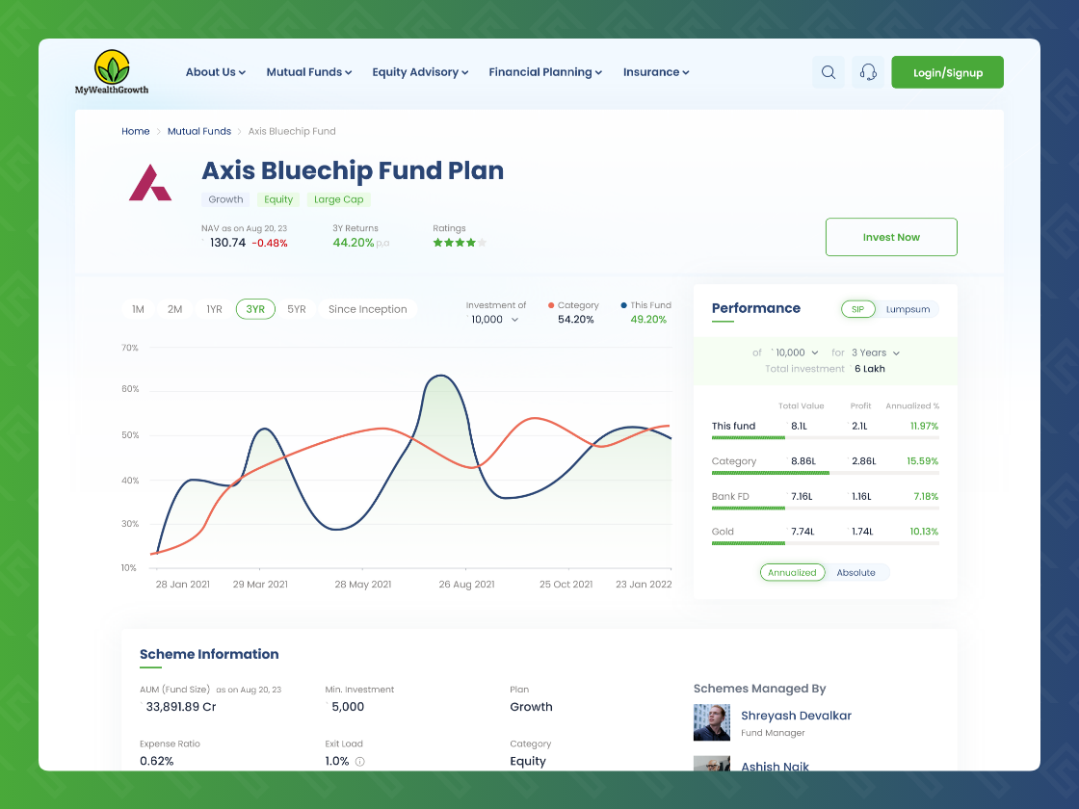
Task: Open the search icon
Action: (x=829, y=72)
